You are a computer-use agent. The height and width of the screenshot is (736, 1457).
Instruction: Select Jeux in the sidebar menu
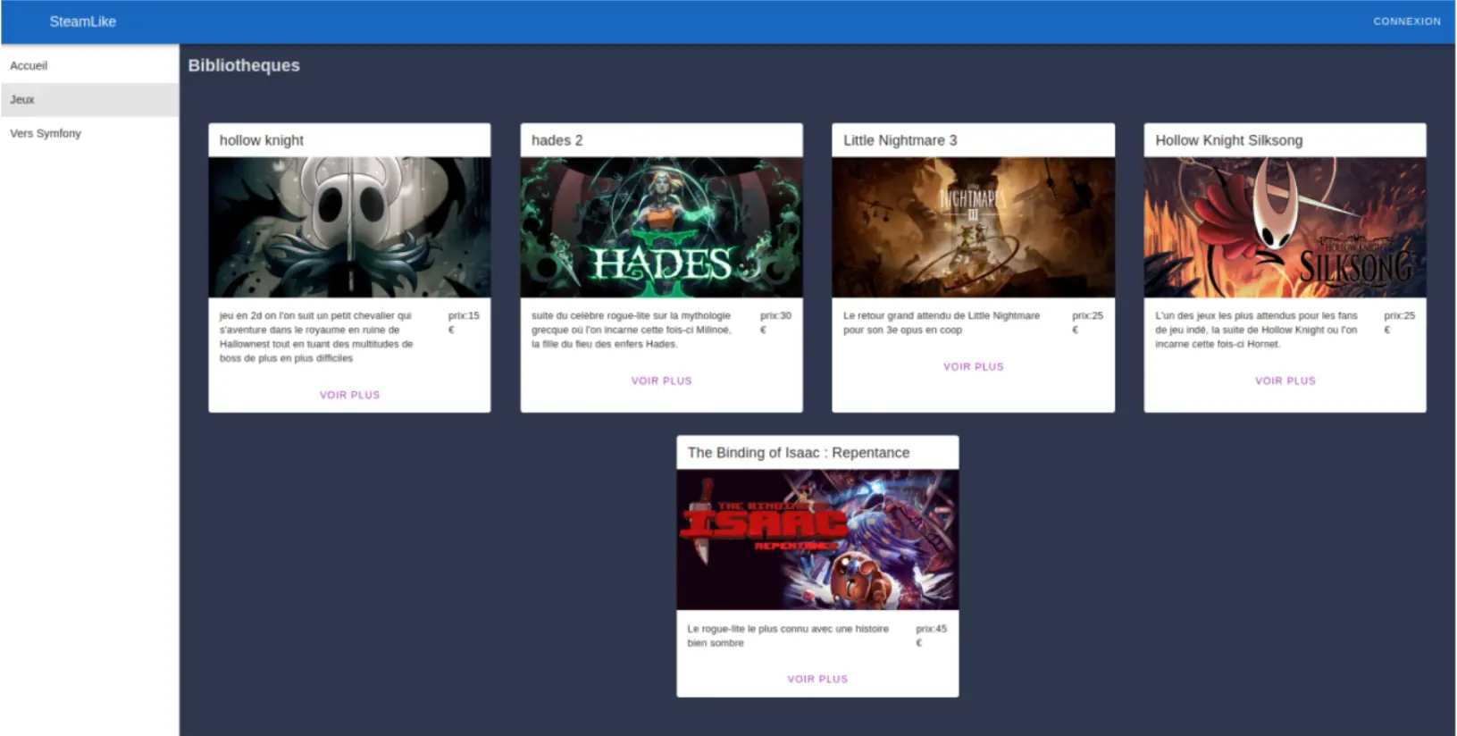click(x=22, y=100)
